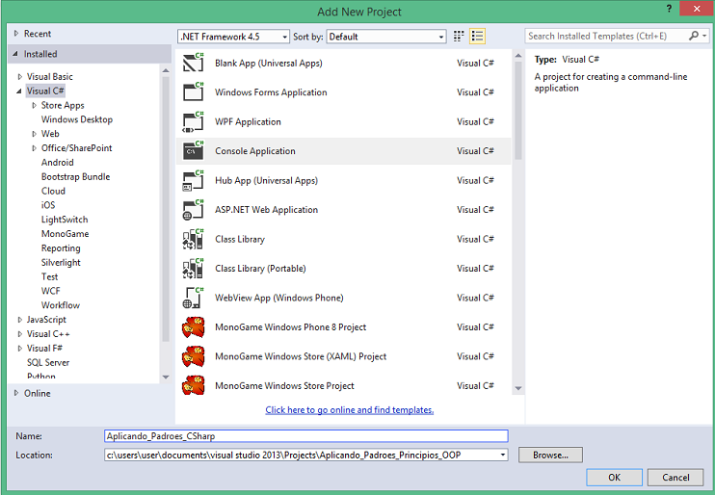Click the Cancel button
Viewport: 715px width, 495px height.
[x=675, y=478]
